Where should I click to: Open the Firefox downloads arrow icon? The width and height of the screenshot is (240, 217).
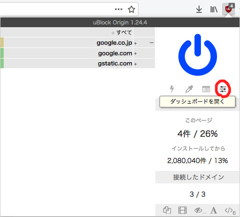199,9
